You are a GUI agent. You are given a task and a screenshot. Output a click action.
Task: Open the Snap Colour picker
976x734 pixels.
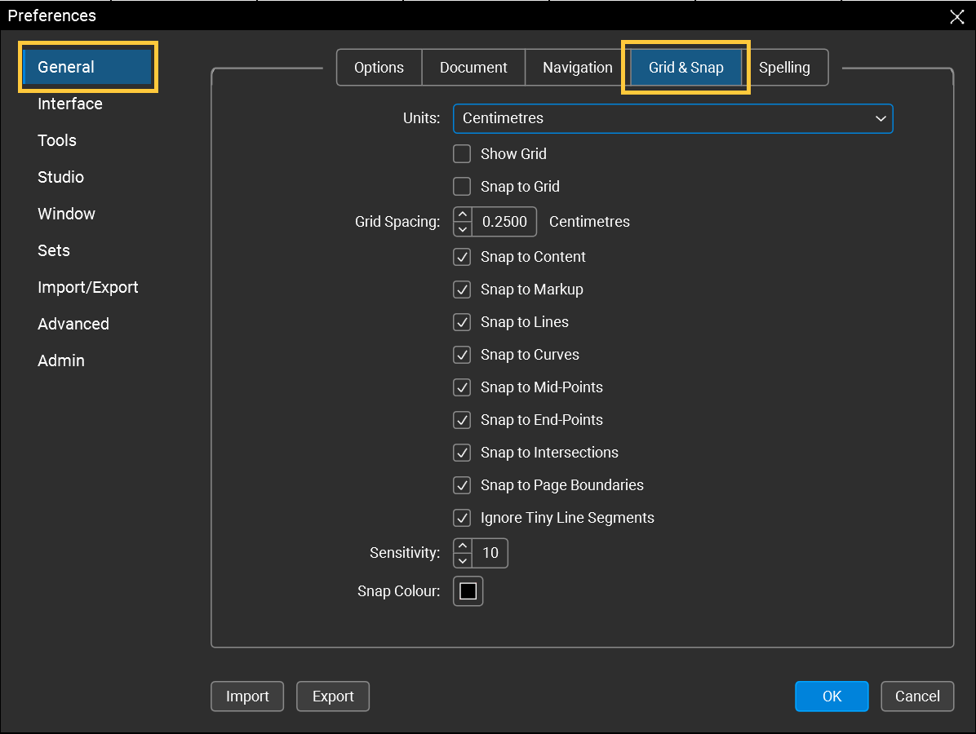468,590
